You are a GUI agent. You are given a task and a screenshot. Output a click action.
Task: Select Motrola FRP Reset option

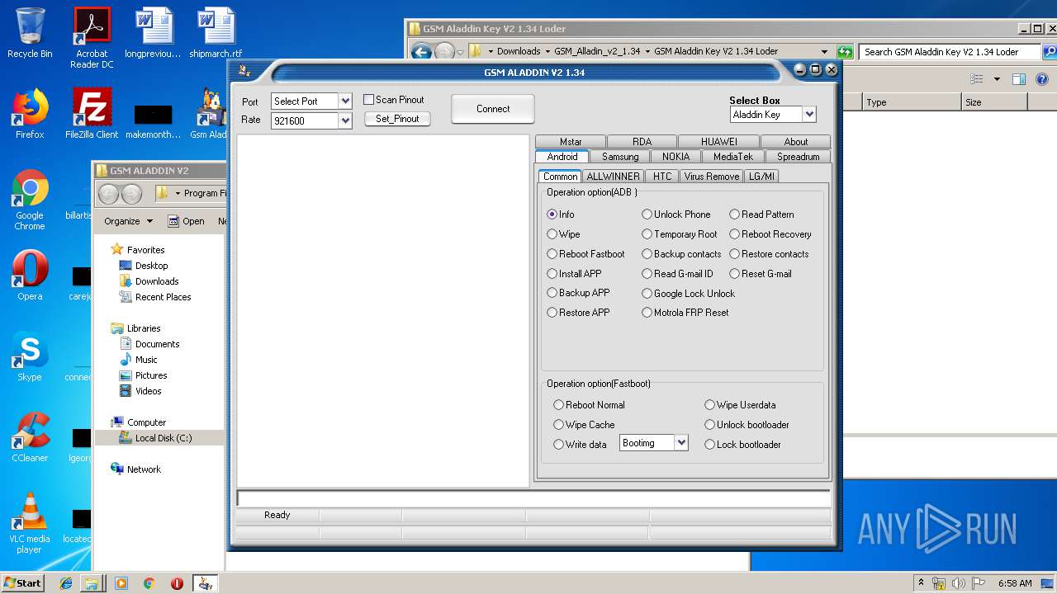coord(647,313)
